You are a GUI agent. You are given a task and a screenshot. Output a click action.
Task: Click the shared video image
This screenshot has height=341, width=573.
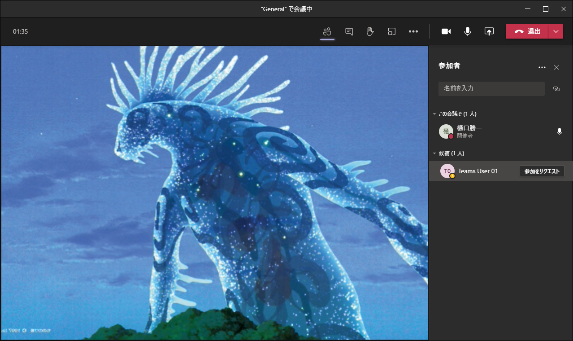click(x=214, y=192)
